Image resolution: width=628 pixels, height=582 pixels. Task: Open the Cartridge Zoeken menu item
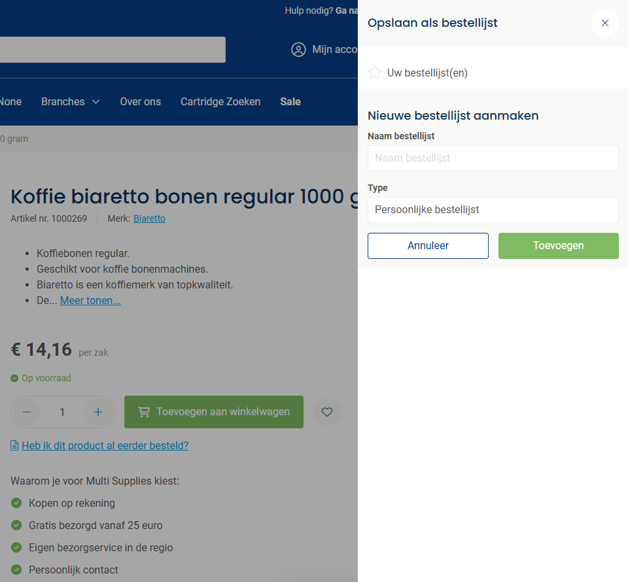click(220, 101)
